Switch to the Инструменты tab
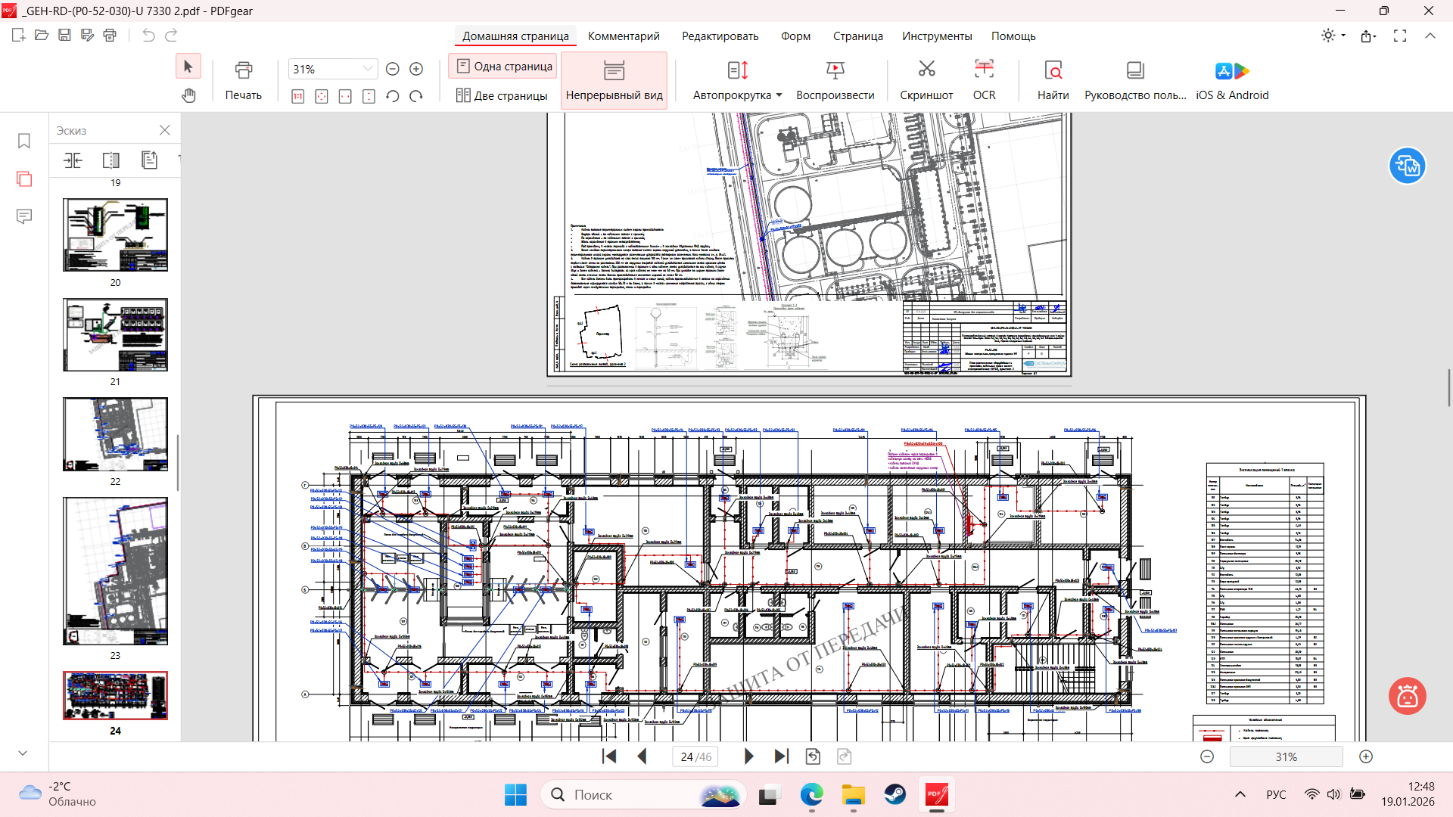Image resolution: width=1453 pixels, height=817 pixels. 936,36
